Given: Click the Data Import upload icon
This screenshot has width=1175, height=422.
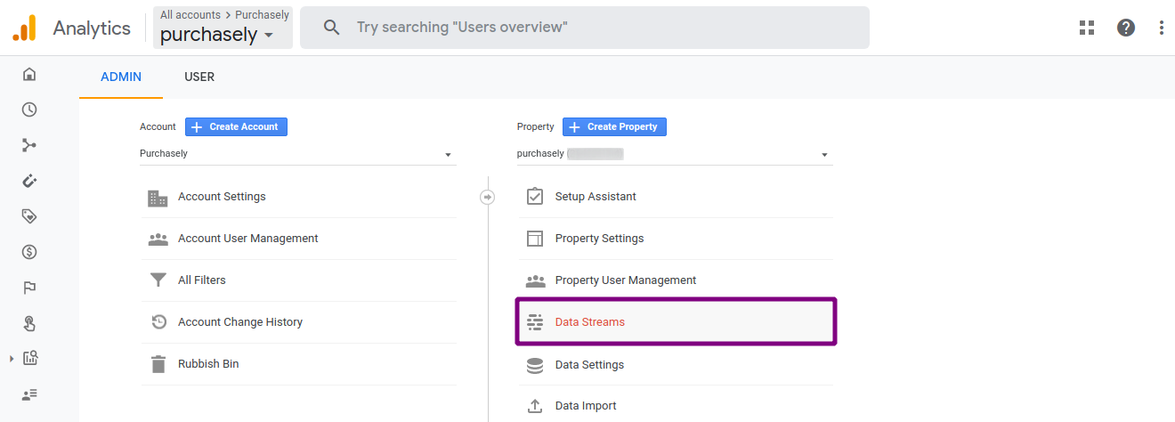Looking at the screenshot, I should (x=535, y=406).
